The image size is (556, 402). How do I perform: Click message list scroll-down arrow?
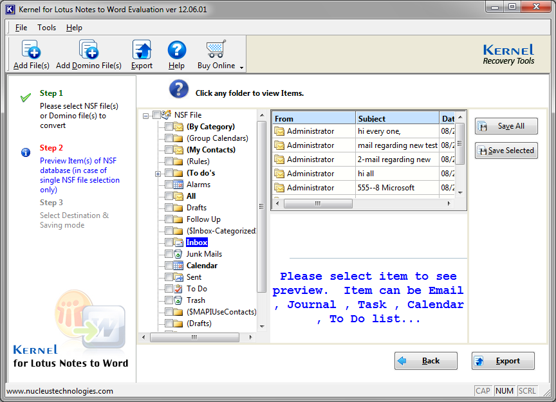point(460,193)
